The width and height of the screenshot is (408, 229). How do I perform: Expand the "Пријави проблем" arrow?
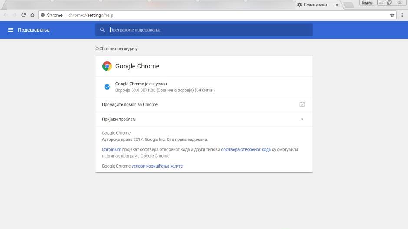tap(302, 119)
